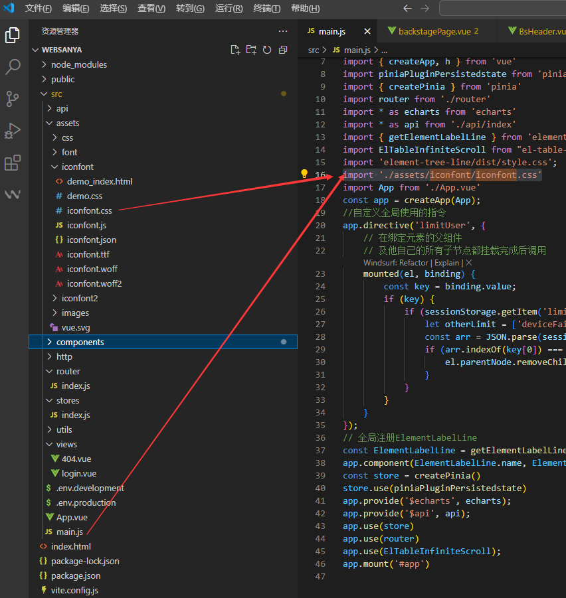Click the command center search box
The height and width of the screenshot is (598, 566).
(x=503, y=9)
